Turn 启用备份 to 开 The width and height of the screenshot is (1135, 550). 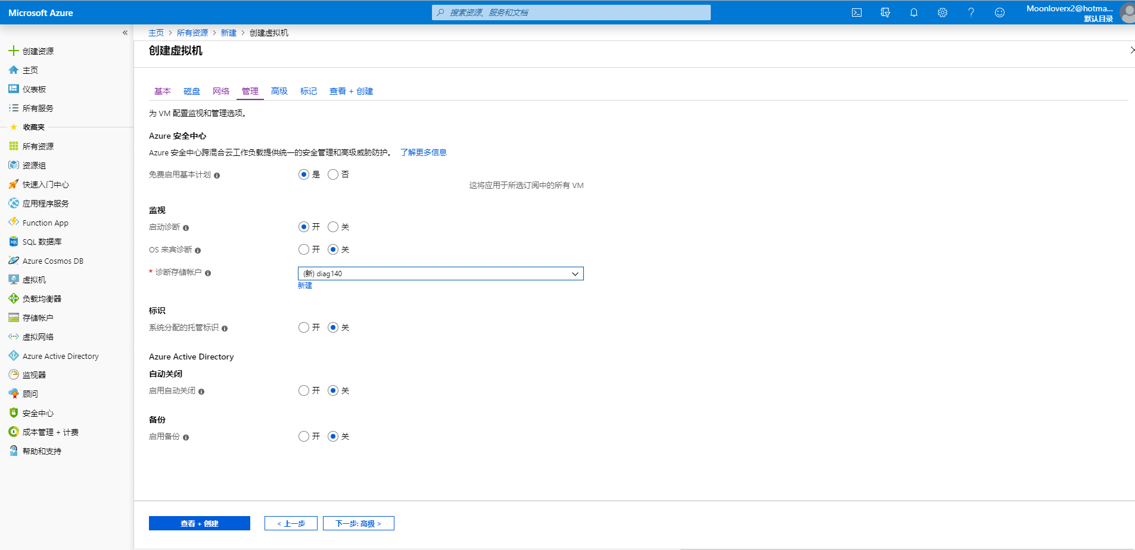click(304, 436)
